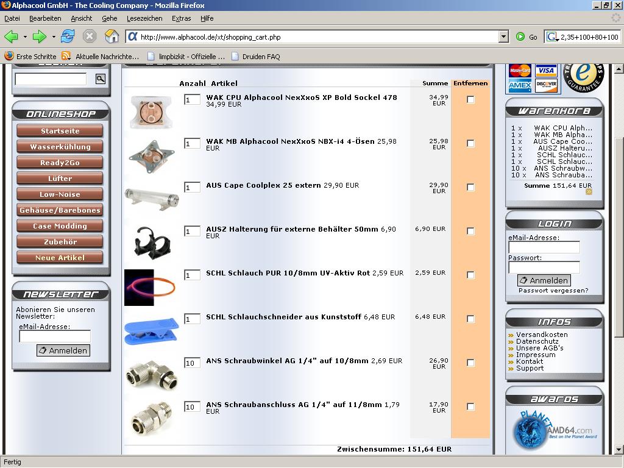
Task: Click the browser URL address field
Action: point(318,37)
